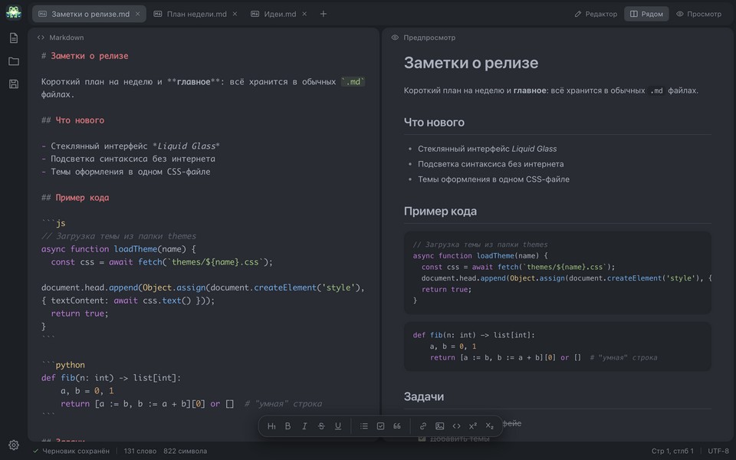This screenshot has height=460, width=736.
Task: Click the ```python fence line in editor
Action: [63, 365]
